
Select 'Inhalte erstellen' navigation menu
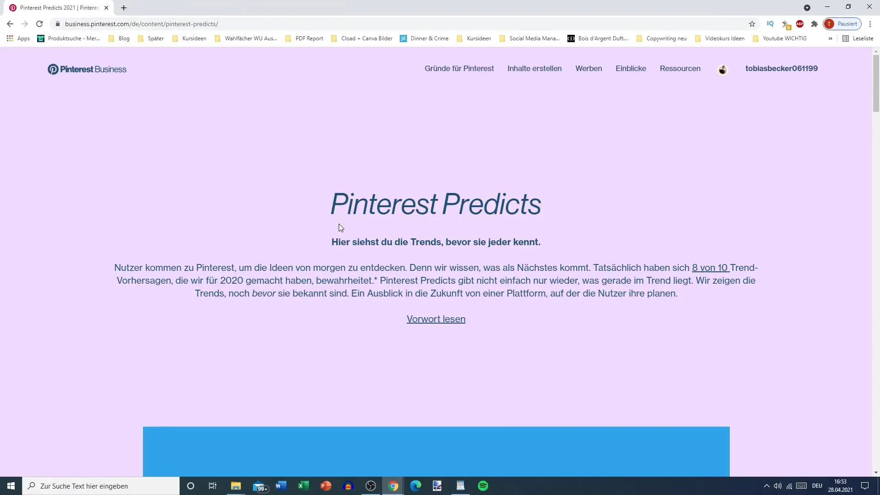pyautogui.click(x=535, y=68)
